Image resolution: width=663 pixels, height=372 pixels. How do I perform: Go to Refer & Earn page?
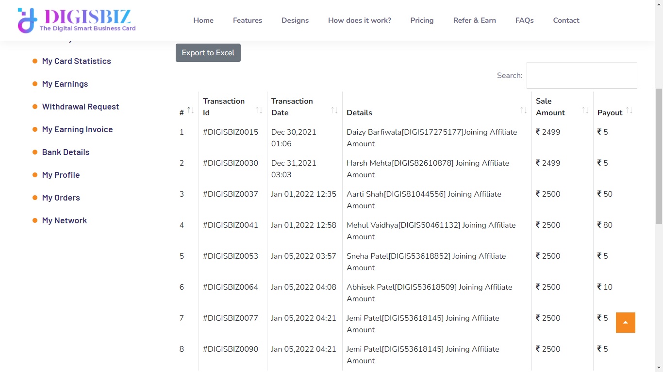click(x=474, y=20)
